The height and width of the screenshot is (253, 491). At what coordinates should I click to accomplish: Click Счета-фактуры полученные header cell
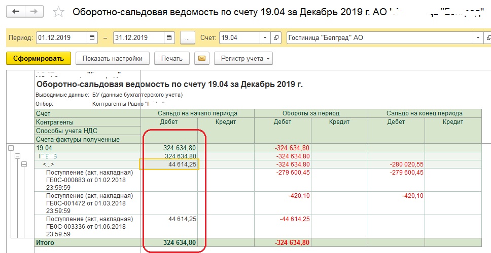coord(88,139)
